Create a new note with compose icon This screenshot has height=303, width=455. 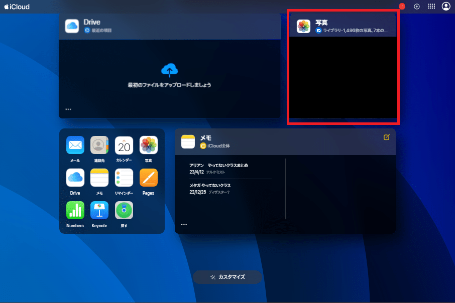tap(387, 137)
